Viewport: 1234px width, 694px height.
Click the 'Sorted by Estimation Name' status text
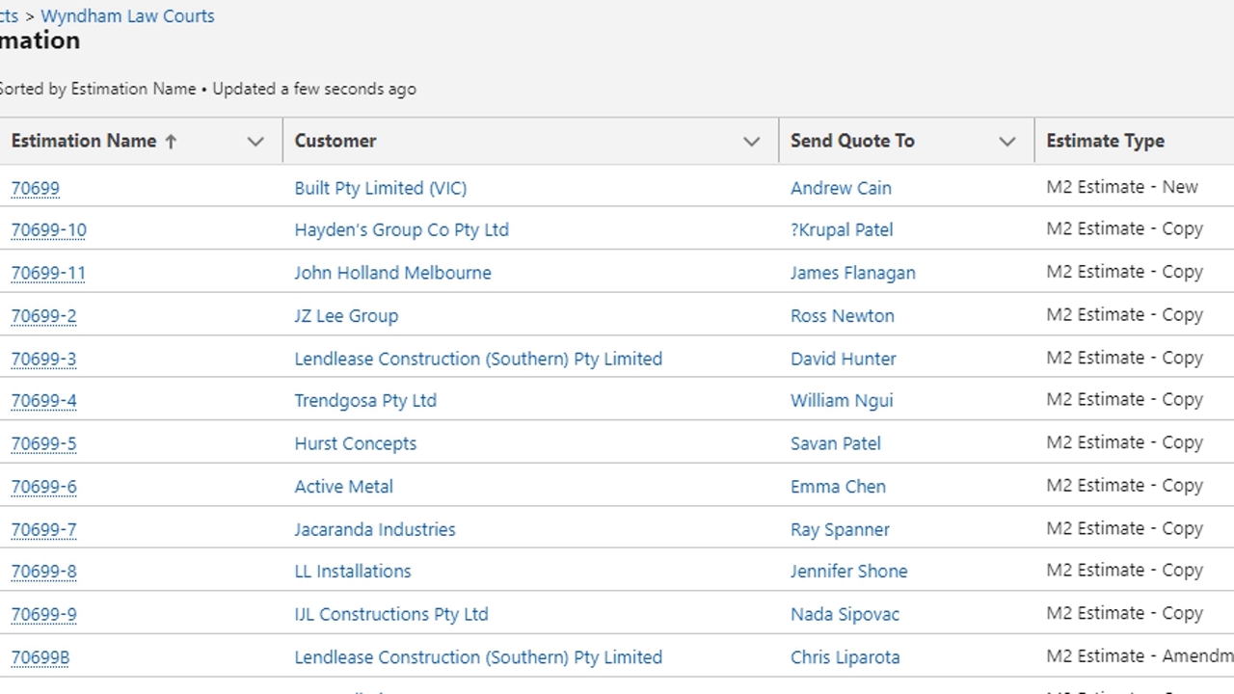click(x=97, y=89)
